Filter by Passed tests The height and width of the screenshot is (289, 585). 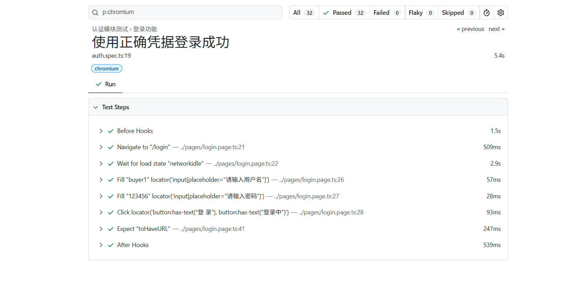tap(344, 13)
